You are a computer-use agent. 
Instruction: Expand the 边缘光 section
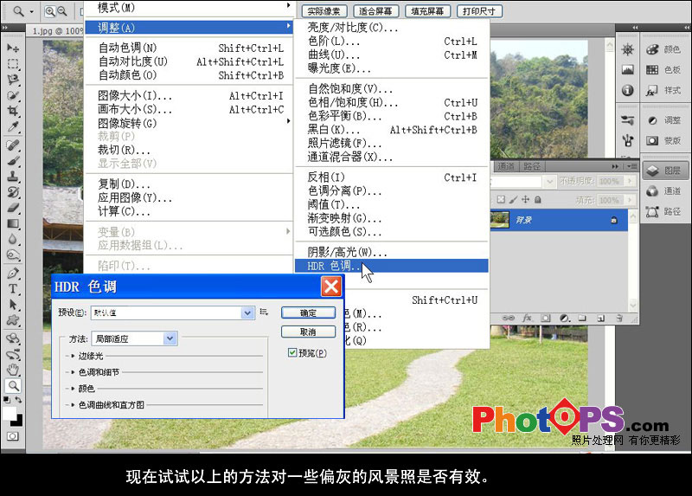pos(73,356)
